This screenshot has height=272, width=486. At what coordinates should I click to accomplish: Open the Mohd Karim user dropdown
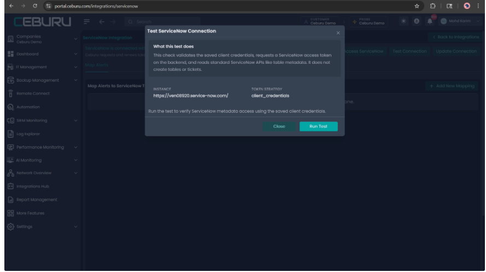click(460, 21)
